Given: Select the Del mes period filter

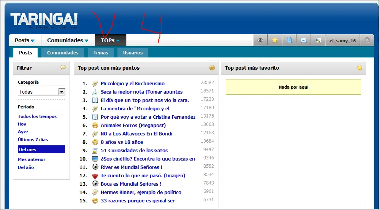Looking at the screenshot, I should (x=41, y=149).
